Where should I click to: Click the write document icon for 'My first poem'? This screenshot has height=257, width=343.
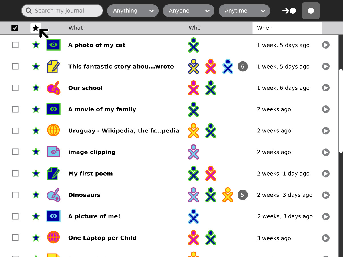53,174
